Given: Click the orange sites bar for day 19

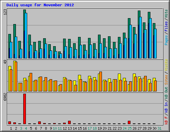Looking at the screenshot, I should (x=101, y=82).
